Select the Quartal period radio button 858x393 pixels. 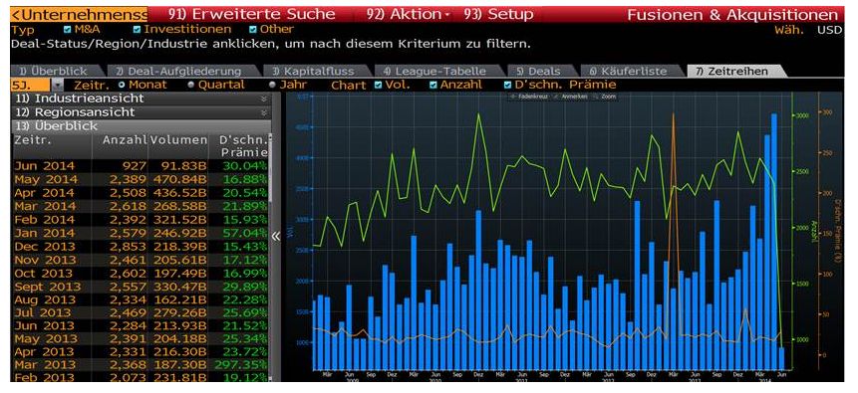pos(191,85)
